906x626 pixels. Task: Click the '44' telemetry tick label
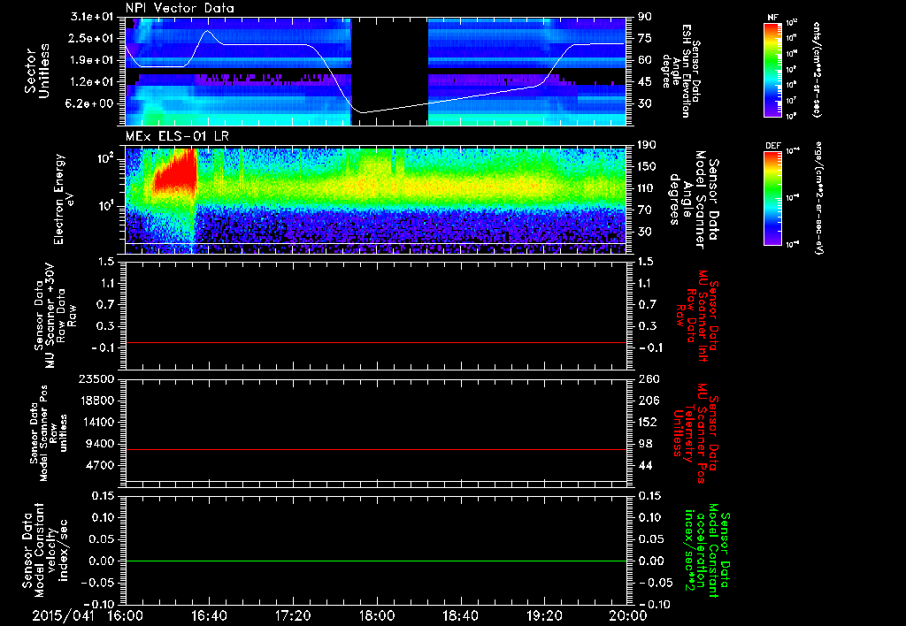[x=645, y=465]
